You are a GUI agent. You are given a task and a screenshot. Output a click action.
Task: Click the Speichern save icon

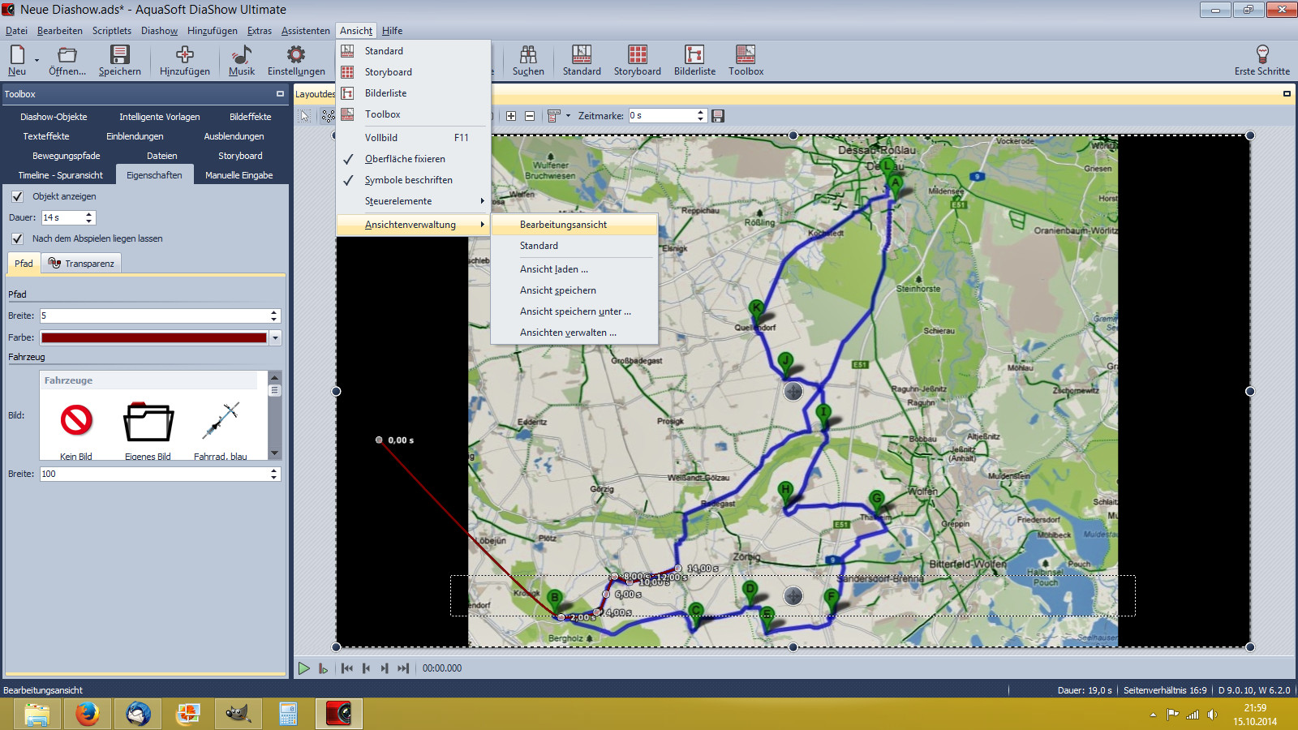pos(119,55)
